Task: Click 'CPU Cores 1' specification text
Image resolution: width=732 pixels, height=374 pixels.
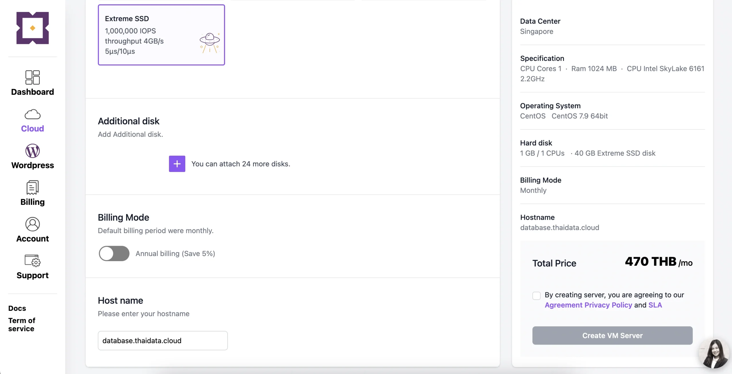Action: click(x=541, y=69)
